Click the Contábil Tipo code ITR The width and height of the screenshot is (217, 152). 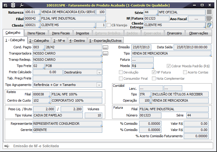point(145,94)
